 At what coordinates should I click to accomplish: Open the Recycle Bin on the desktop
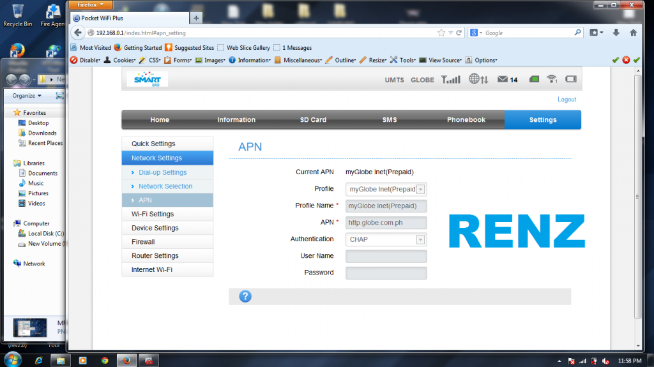click(x=17, y=15)
